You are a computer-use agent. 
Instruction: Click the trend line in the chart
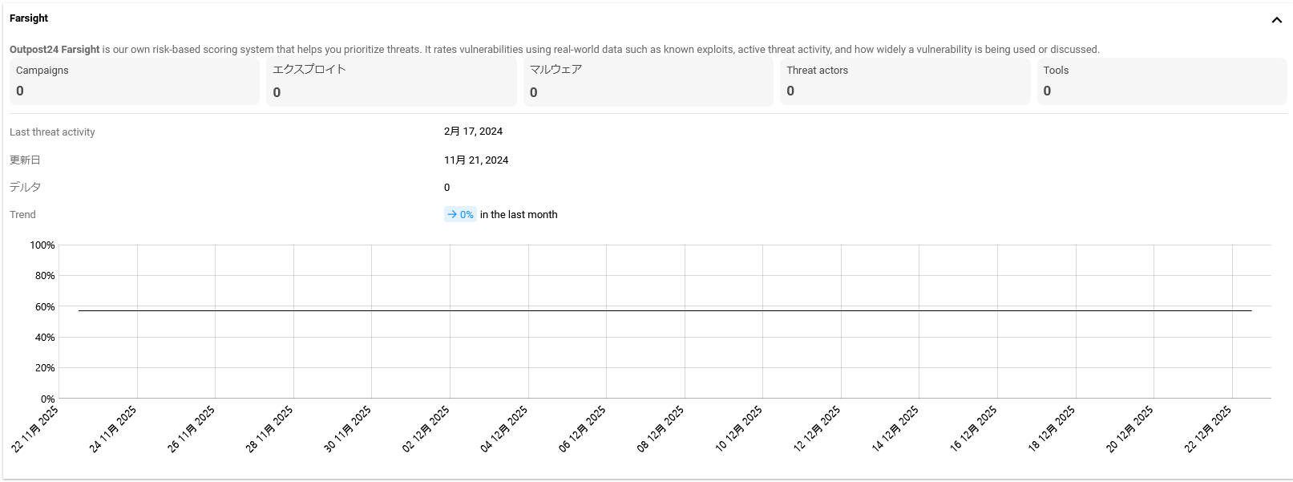coord(665,310)
